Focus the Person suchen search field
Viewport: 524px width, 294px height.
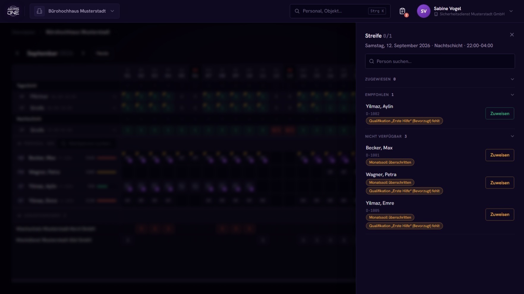coord(440,61)
